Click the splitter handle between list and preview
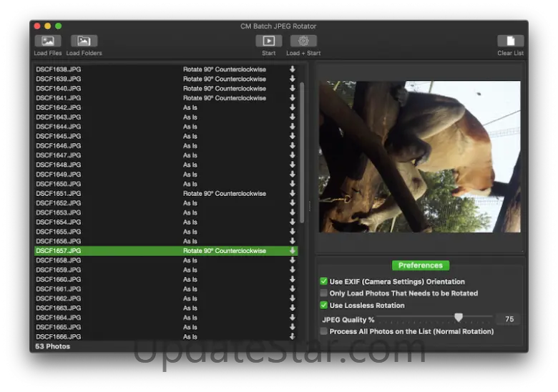Screen dimensions: 558x392 coord(310,206)
